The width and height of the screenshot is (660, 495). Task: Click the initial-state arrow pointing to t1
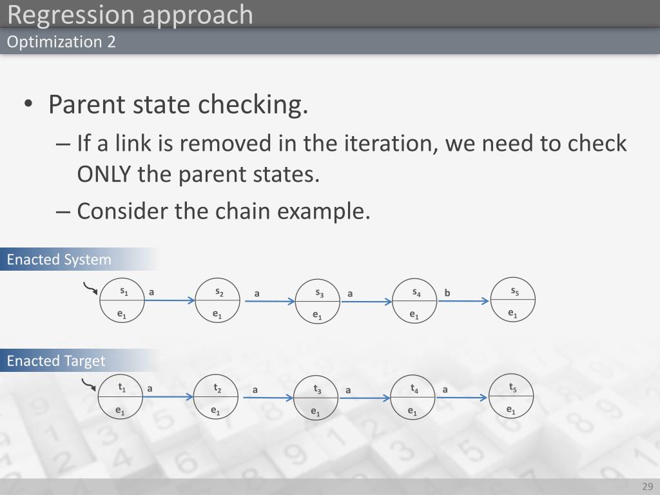(89, 384)
